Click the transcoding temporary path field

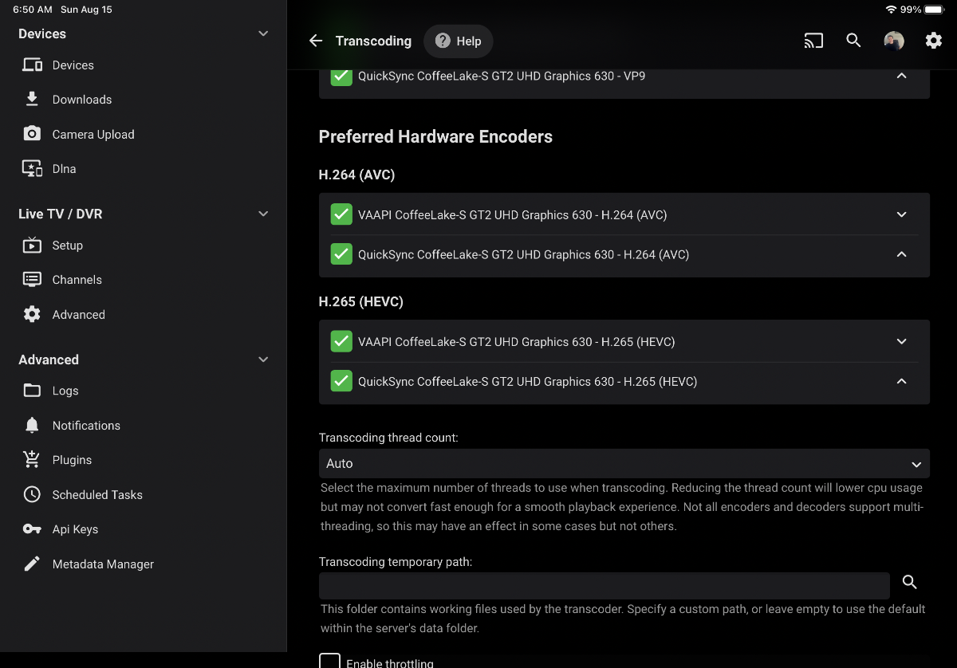tap(604, 585)
